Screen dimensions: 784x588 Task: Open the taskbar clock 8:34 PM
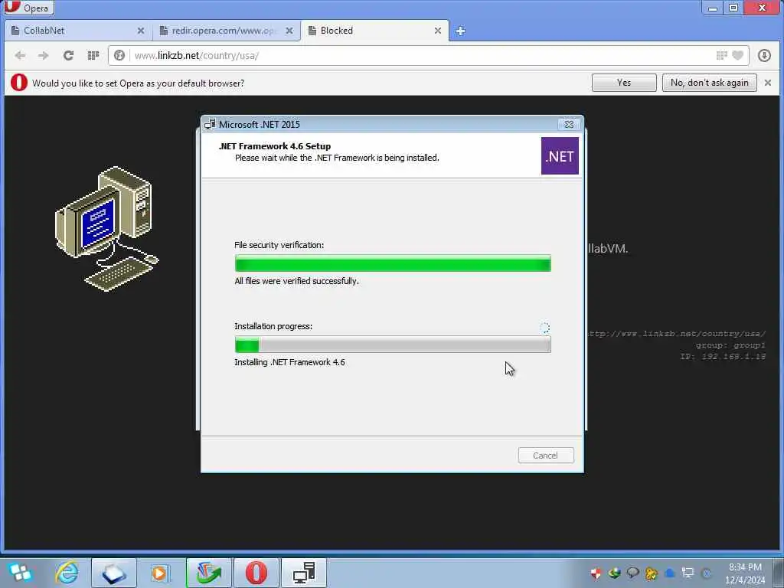coord(745,573)
